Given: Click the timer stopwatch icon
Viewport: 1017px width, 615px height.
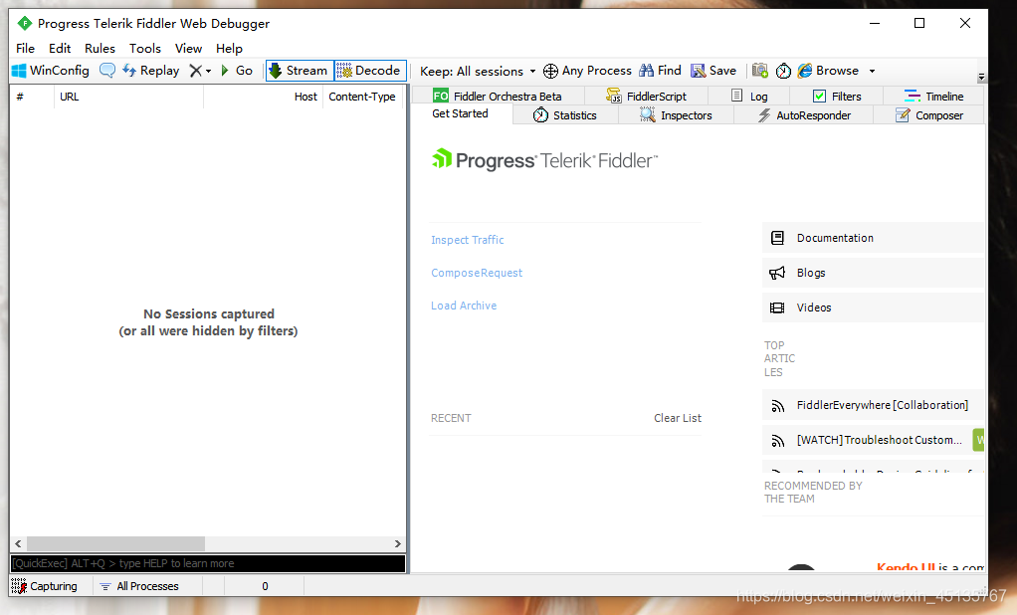Looking at the screenshot, I should [783, 71].
